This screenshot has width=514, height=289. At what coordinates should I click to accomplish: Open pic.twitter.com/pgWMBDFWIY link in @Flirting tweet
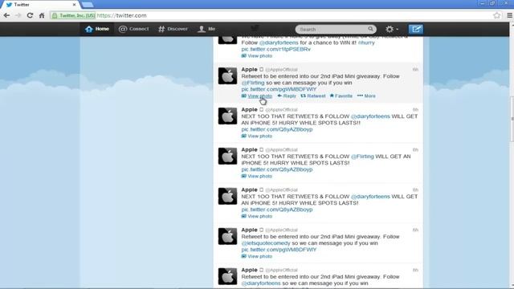(279, 89)
